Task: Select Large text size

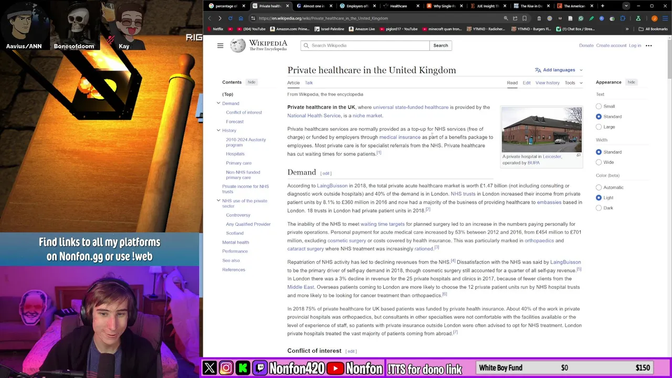Action: click(598, 127)
